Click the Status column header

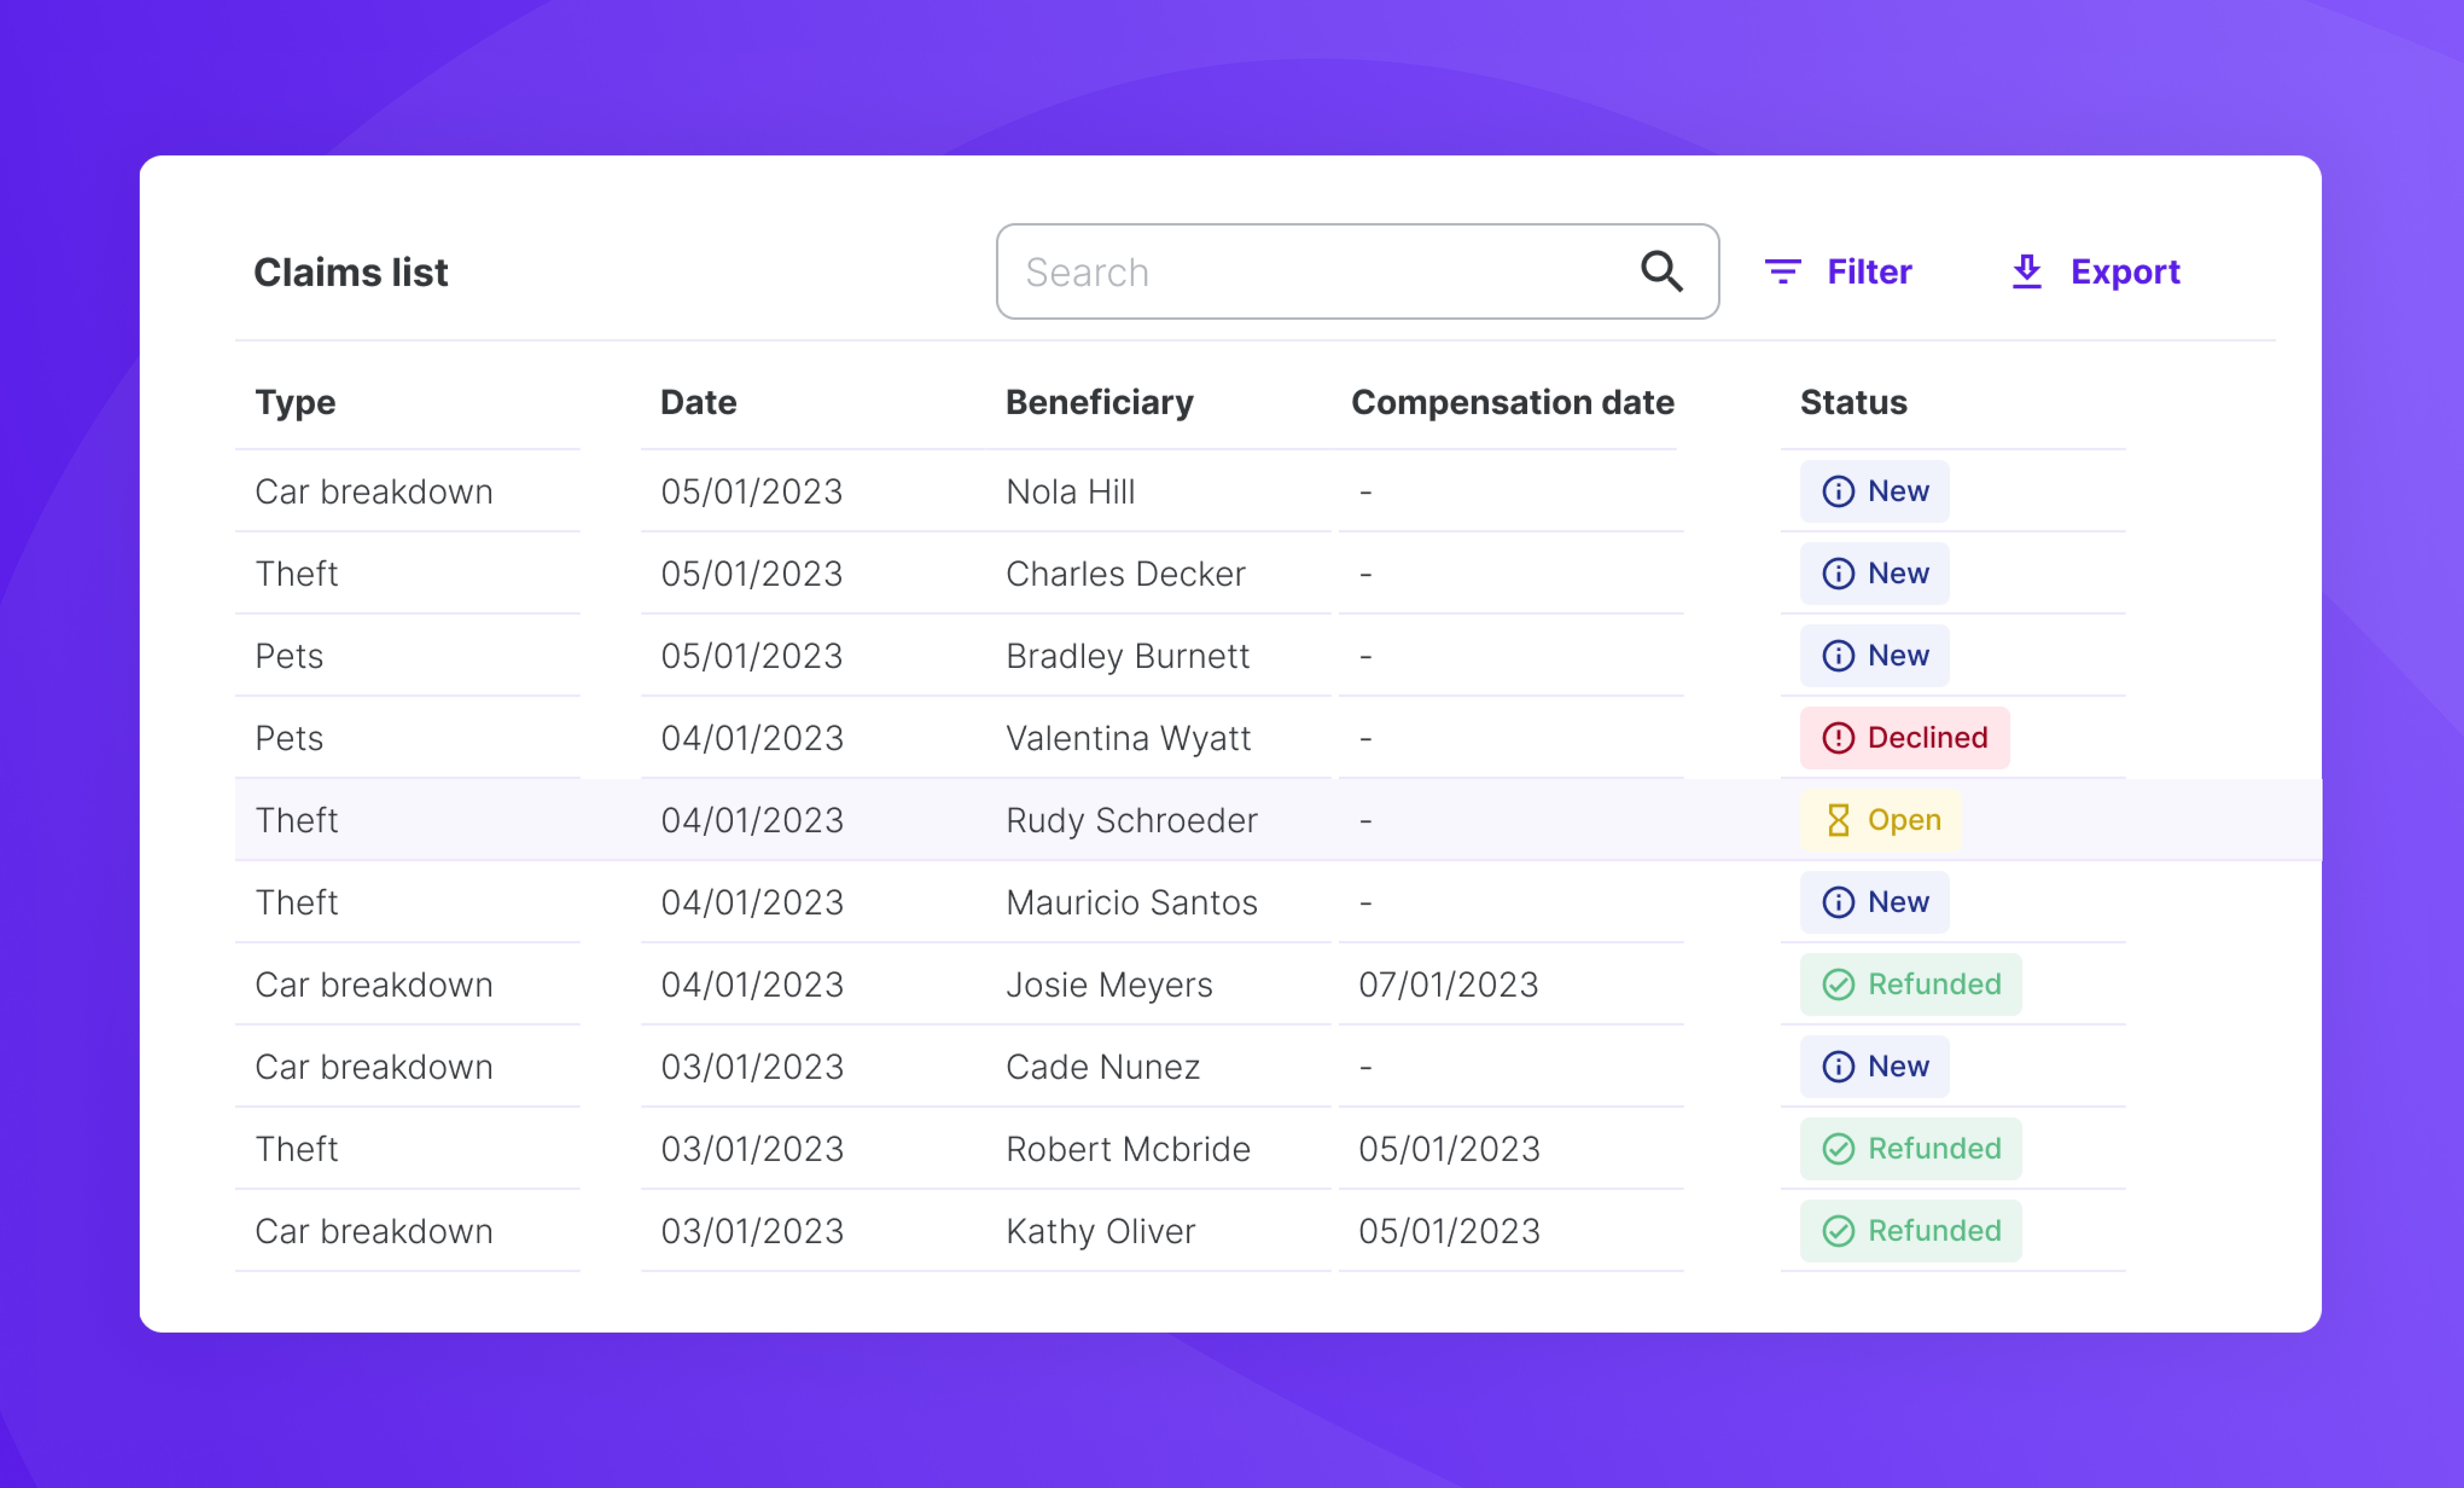click(x=1853, y=402)
